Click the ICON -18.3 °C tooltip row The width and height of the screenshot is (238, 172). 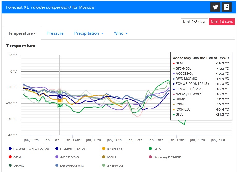click(201, 104)
